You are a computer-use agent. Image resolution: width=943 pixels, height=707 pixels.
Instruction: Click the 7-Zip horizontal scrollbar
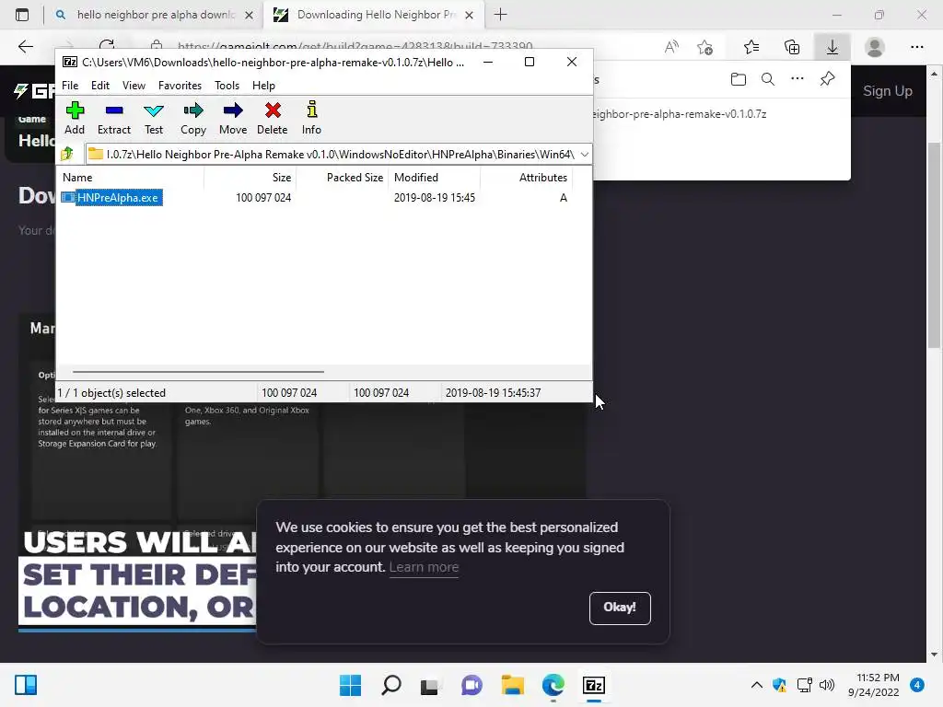pyautogui.click(x=199, y=372)
